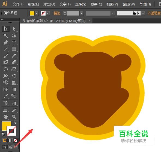Open stroke weight dropdown arrow
The width and height of the screenshot is (161, 152).
click(82, 13)
